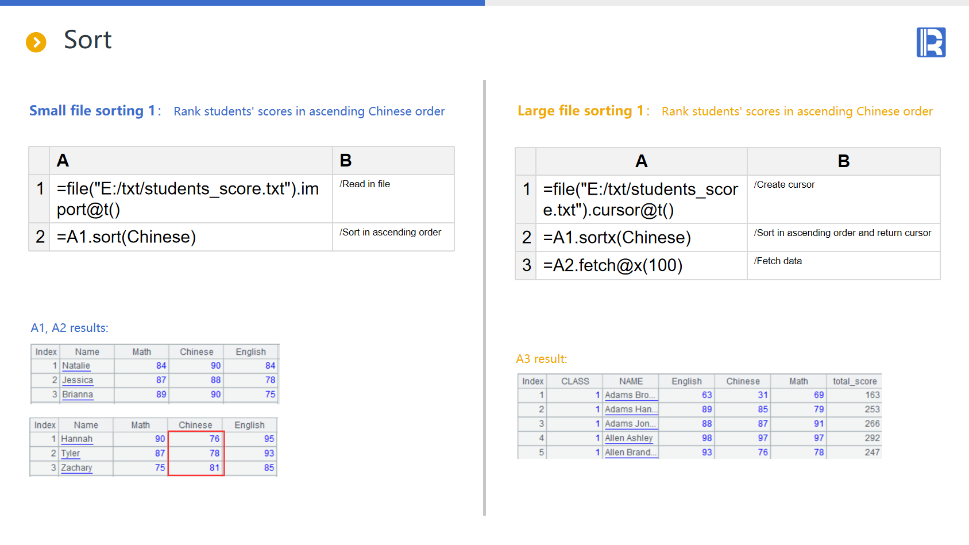Select the /Fetch data comment cell
This screenshot has height=545, width=969.
[843, 266]
